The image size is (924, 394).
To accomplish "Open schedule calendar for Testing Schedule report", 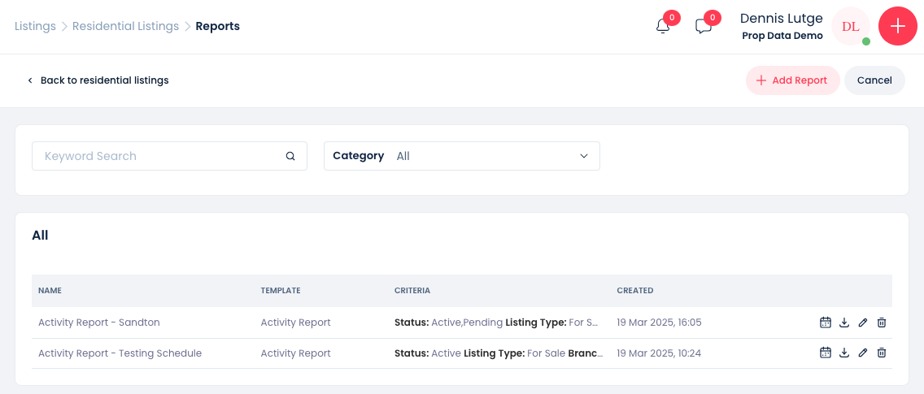I will coord(826,353).
